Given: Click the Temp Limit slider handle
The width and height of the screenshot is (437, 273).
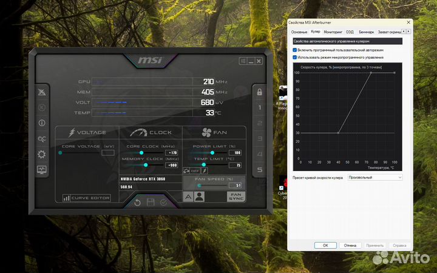Looking at the screenshot, I should pos(204,165).
